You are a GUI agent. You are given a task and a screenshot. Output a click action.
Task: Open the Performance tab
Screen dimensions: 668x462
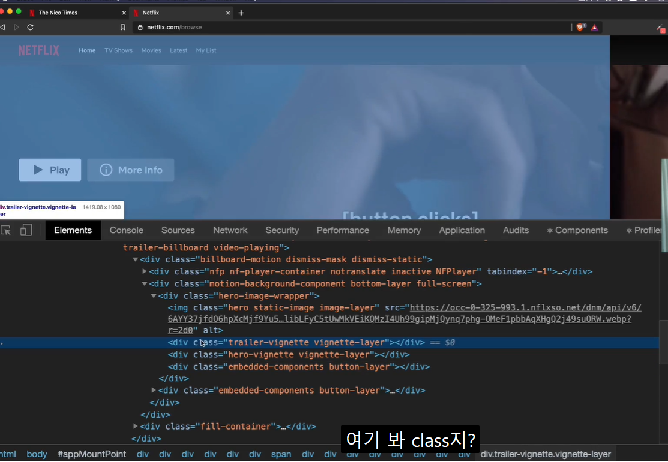343,230
